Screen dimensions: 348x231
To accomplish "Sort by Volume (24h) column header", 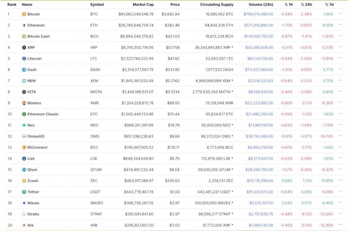I will (x=261, y=5).
